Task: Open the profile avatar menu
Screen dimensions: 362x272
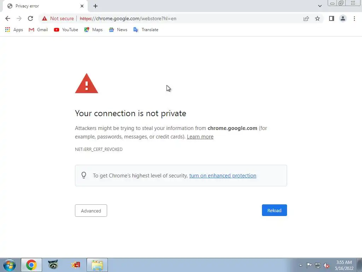Action: (343, 18)
